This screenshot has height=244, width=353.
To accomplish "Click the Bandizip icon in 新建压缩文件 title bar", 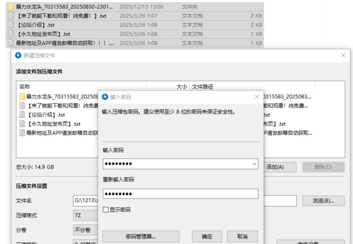I will tap(18, 55).
